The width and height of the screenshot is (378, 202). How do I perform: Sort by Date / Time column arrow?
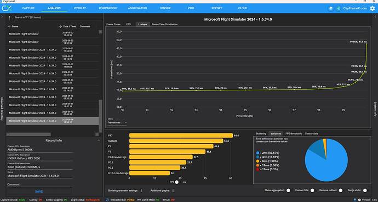tap(60, 26)
